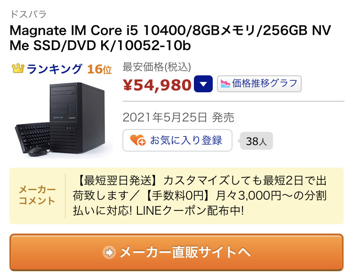Click the ¥54,980 lowest price

click(x=157, y=85)
